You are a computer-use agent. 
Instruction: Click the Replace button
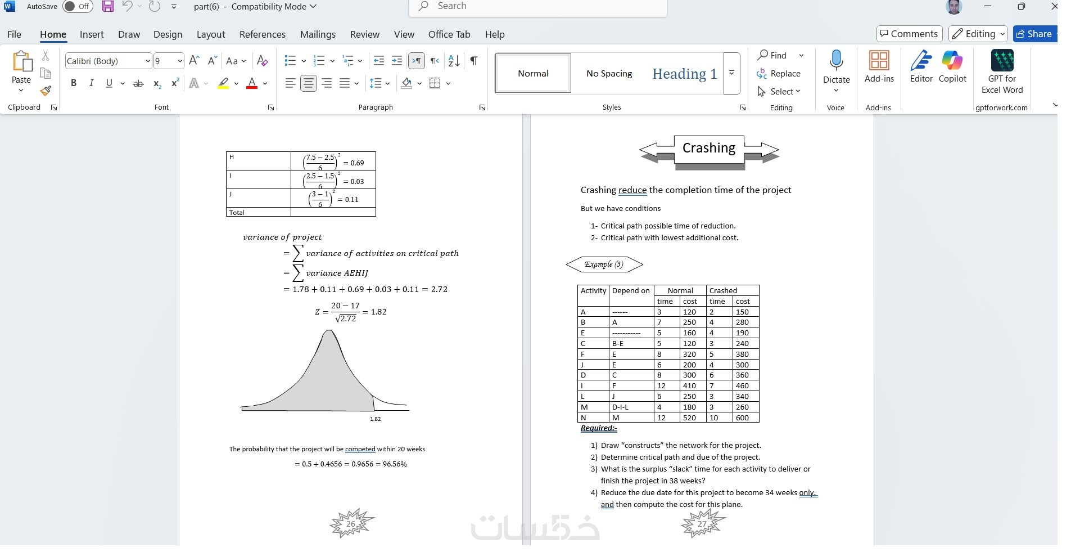point(779,74)
